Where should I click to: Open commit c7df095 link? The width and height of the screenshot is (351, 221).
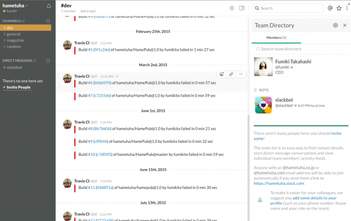pos(104,154)
